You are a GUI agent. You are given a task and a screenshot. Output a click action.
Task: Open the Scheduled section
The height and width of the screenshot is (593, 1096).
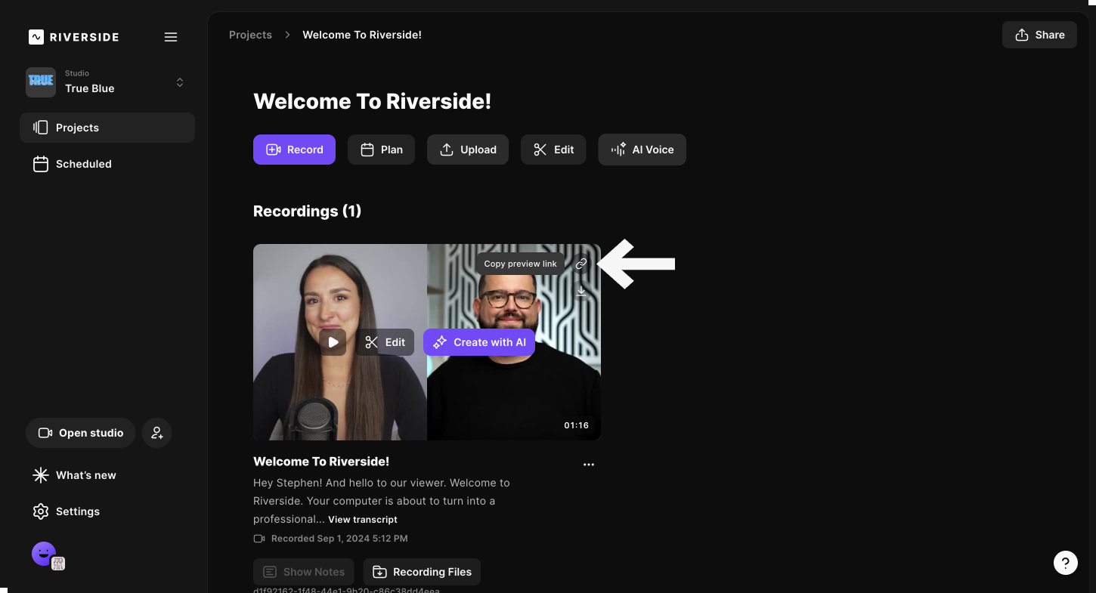pyautogui.click(x=107, y=164)
